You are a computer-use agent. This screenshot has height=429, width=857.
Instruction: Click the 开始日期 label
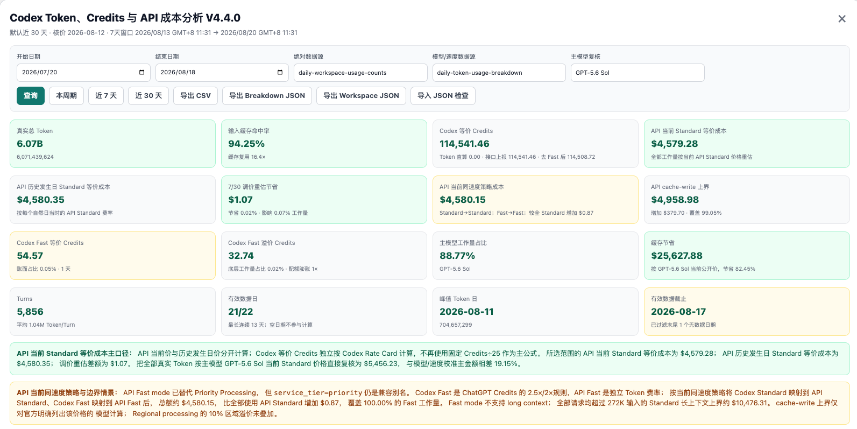click(29, 57)
